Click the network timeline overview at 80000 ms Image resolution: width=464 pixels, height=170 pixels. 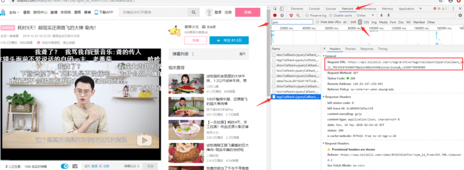354,28
